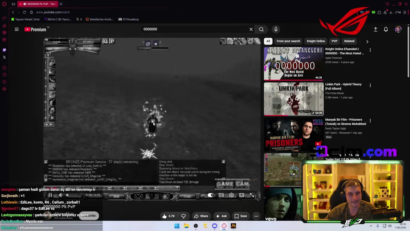Screen dimensions: 410x231
Task: Show hidden system tray icons
Action: (371, 226)
